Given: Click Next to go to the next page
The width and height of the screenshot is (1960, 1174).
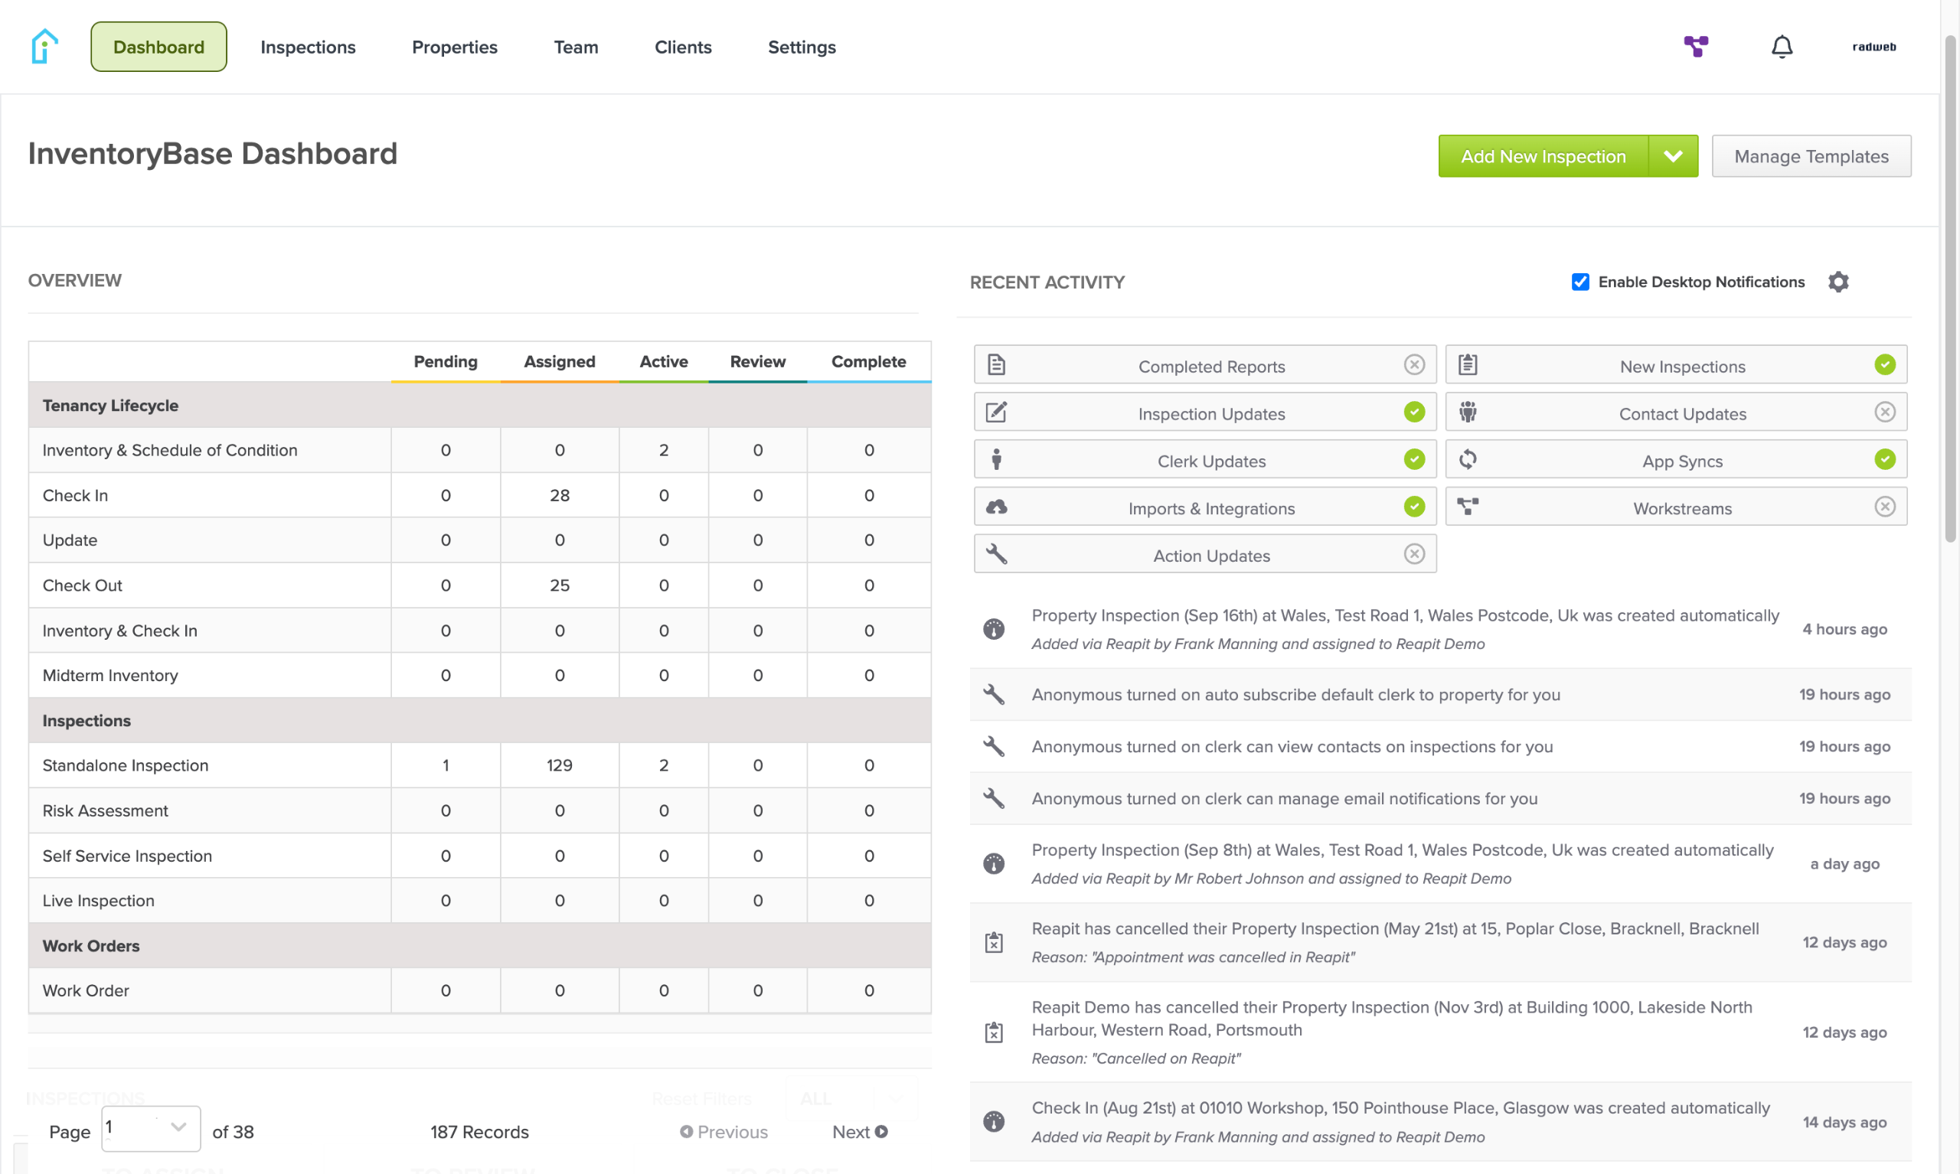Looking at the screenshot, I should [x=858, y=1132].
